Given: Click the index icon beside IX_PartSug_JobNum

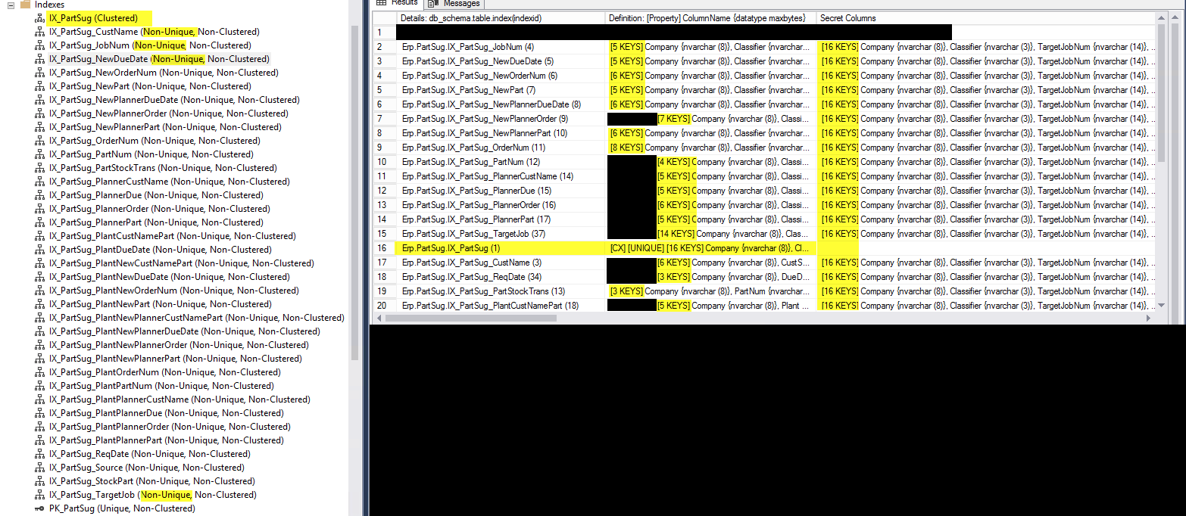Looking at the screenshot, I should click(x=40, y=45).
